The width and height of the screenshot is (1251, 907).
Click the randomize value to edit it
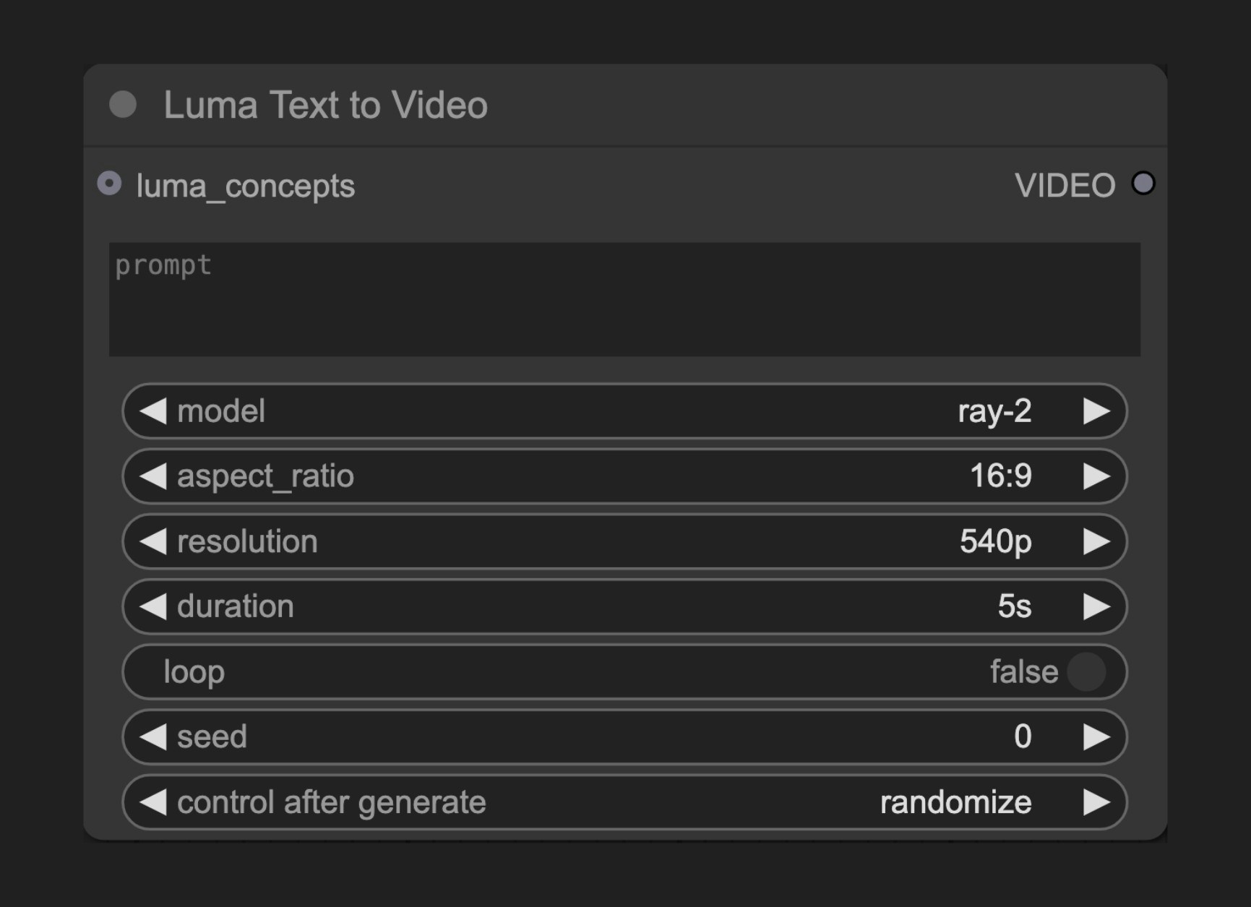click(955, 801)
